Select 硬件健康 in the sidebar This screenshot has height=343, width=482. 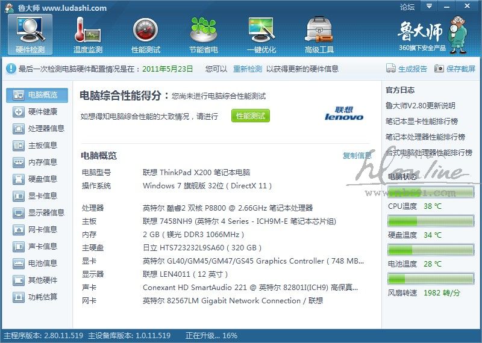click(x=37, y=112)
